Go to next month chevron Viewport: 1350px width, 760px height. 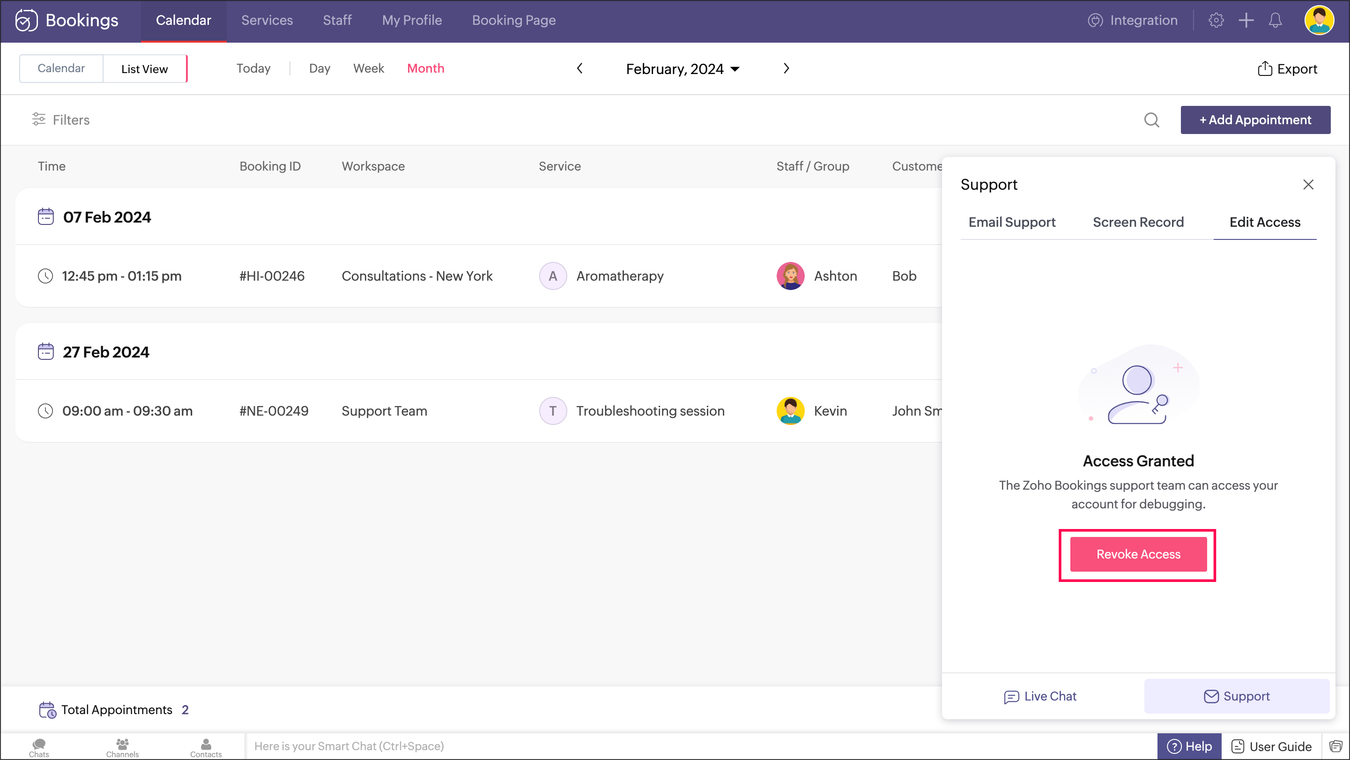pyautogui.click(x=786, y=69)
